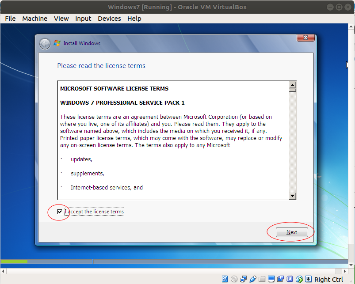The width and height of the screenshot is (355, 284).
Task: Click the 'updates,' bullet item
Action: [x=81, y=159]
